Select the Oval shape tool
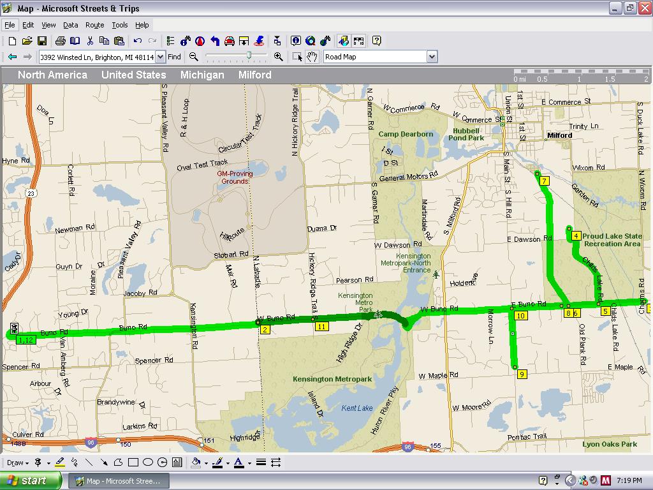The height and width of the screenshot is (490, 653). [148, 463]
